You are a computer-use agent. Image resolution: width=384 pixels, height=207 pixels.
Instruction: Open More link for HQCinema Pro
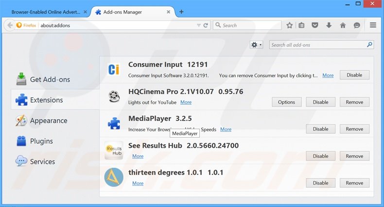pyautogui.click(x=186, y=102)
